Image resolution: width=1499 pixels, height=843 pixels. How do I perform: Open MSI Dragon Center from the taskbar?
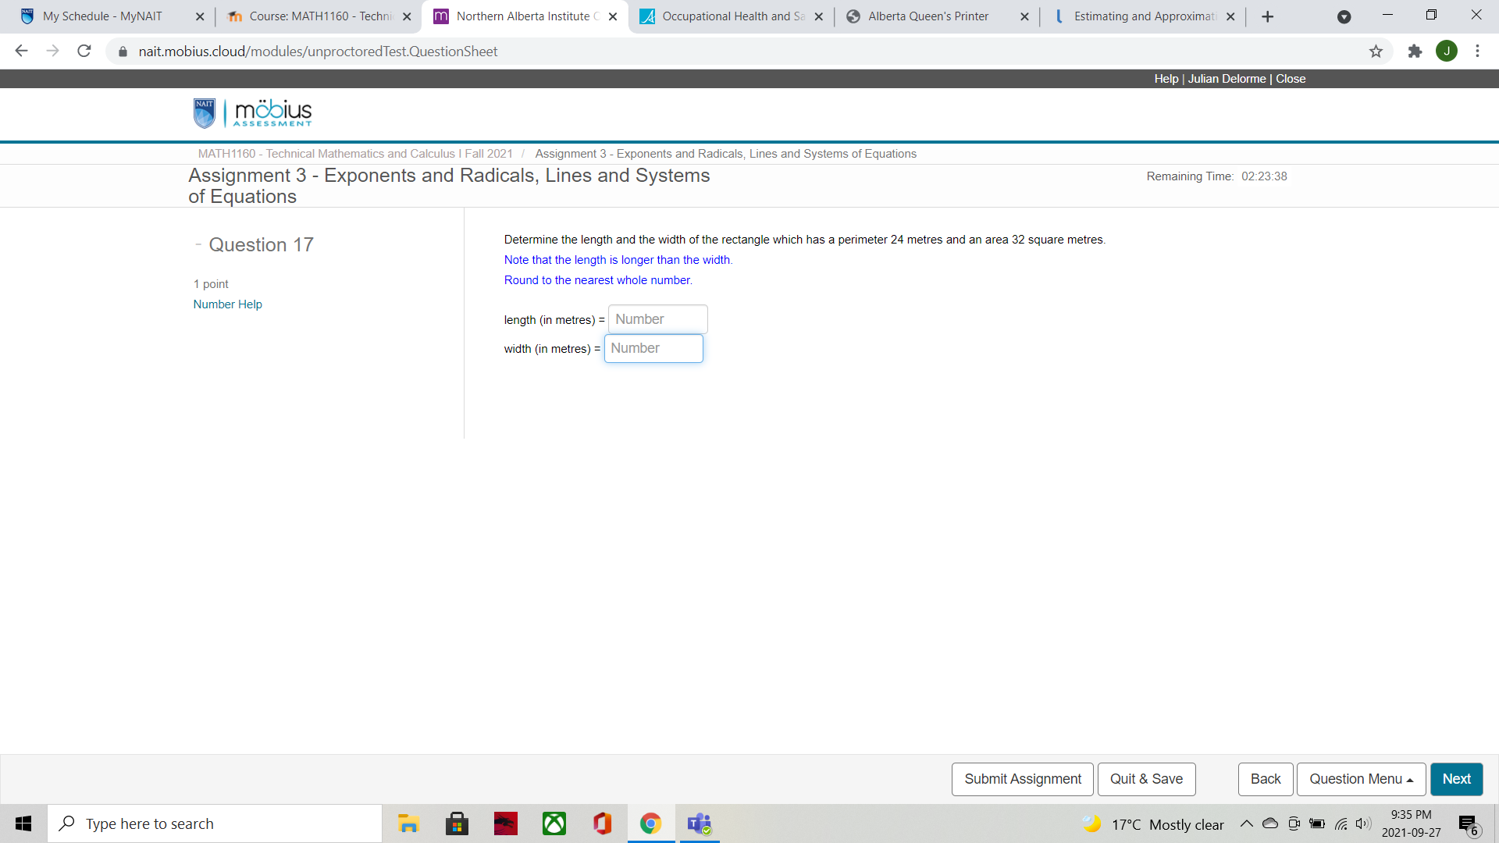(x=505, y=823)
